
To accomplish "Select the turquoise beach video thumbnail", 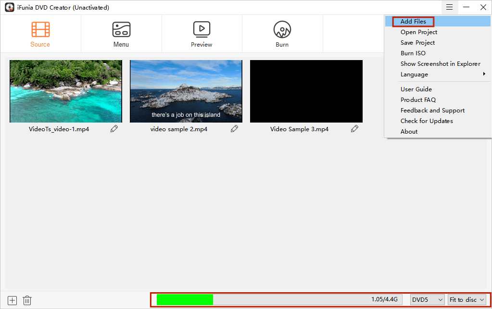I will click(x=66, y=91).
